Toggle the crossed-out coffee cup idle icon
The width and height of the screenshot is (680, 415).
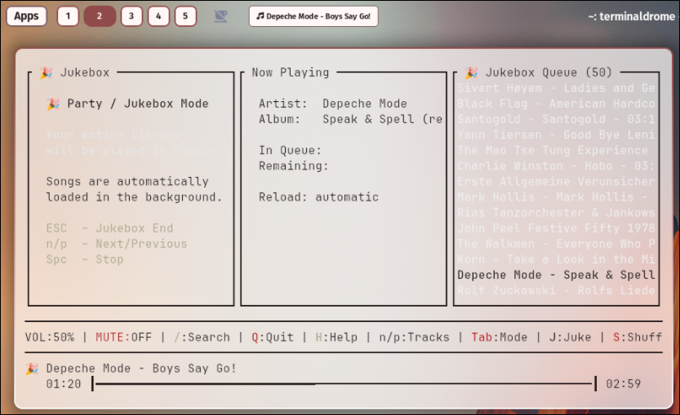[x=220, y=16]
